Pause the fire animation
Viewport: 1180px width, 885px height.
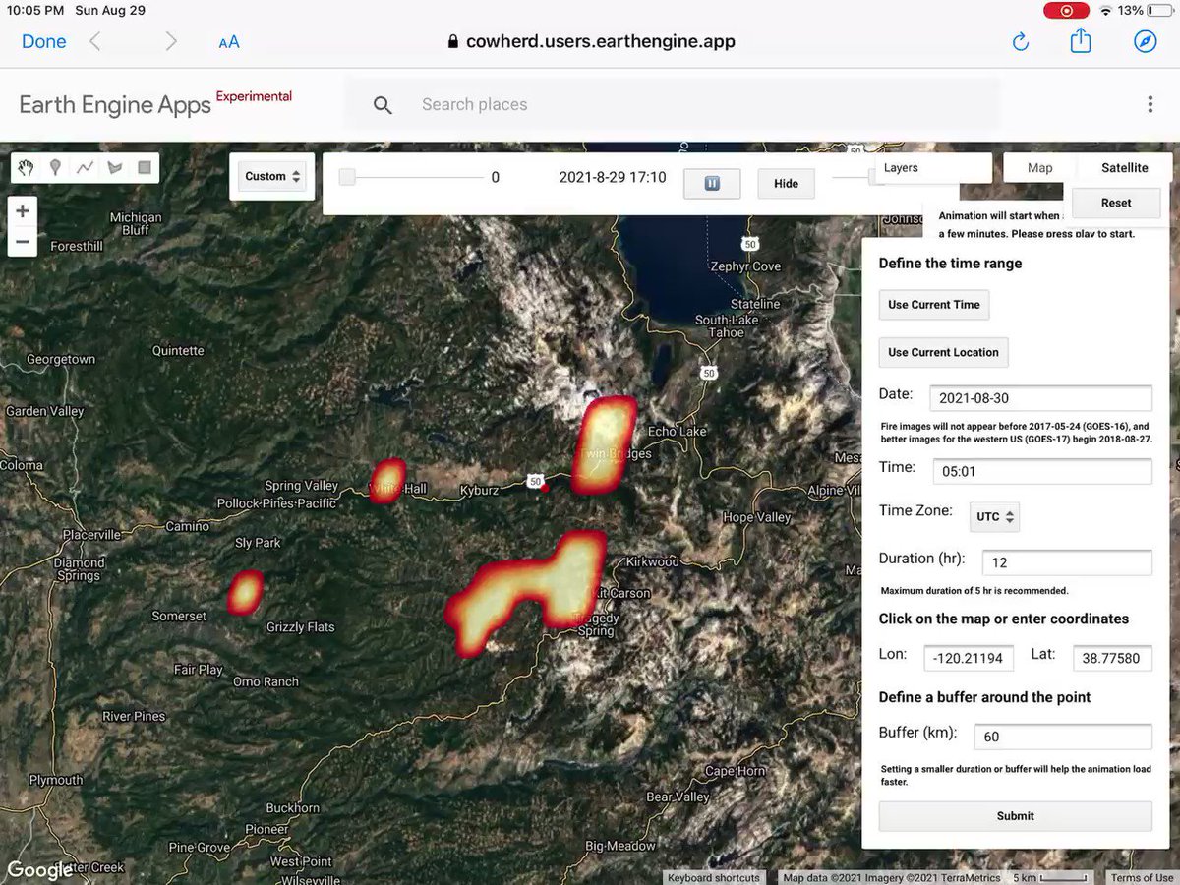pyautogui.click(x=712, y=183)
